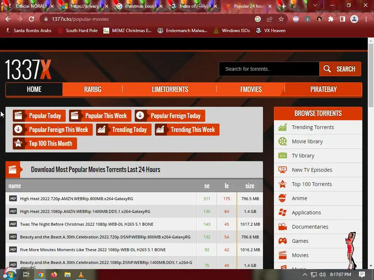Open the Chrome extensions puzzle icon

point(331,19)
